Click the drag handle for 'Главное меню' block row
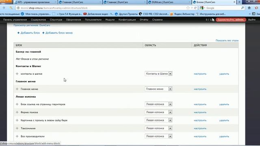Screen dimensions: 260x146 click(17, 89)
